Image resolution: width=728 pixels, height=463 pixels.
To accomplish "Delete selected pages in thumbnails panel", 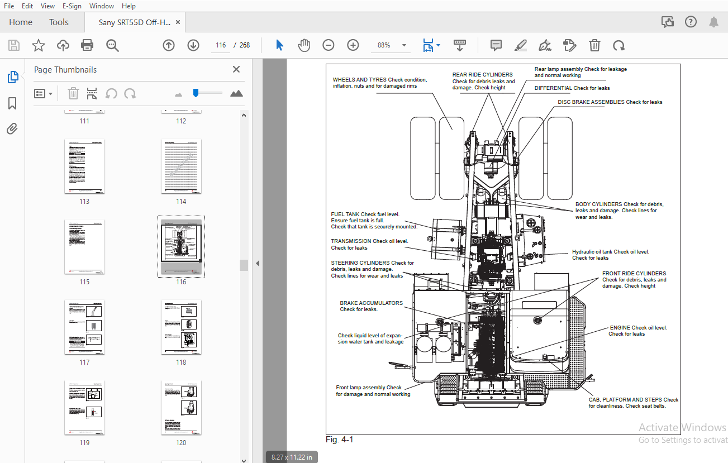I will pos(73,93).
